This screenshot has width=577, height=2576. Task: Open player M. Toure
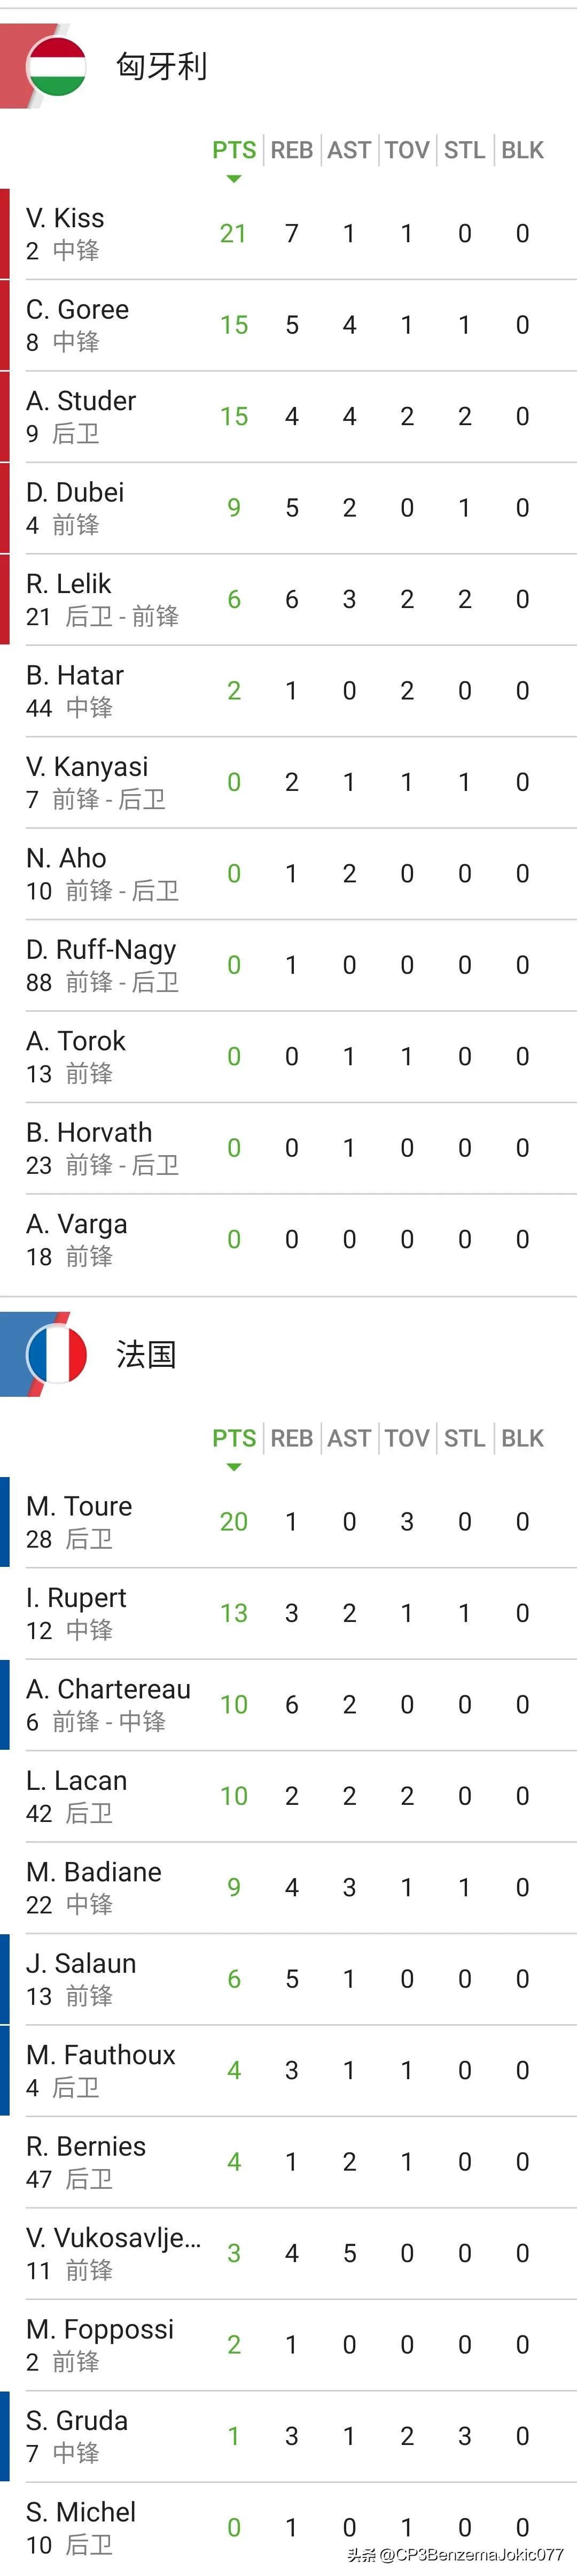79,1506
